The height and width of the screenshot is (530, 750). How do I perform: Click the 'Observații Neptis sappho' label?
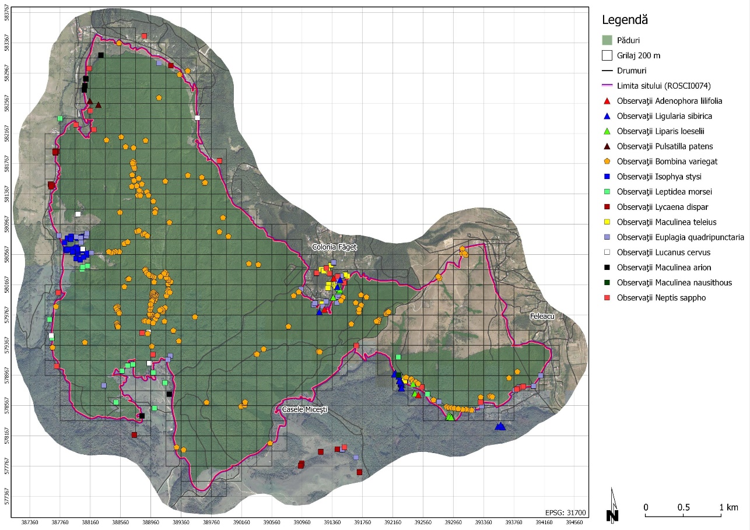coord(661,298)
